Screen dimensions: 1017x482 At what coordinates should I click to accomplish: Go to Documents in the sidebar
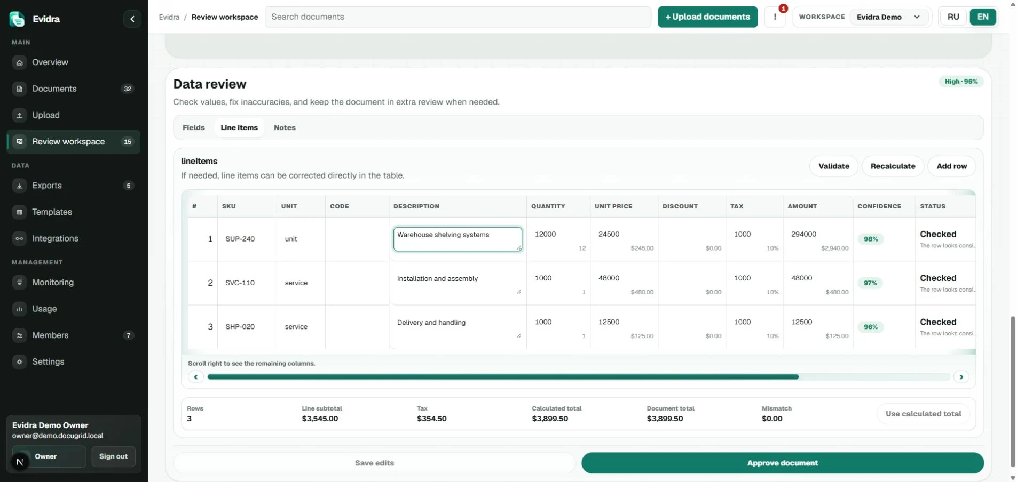click(74, 89)
